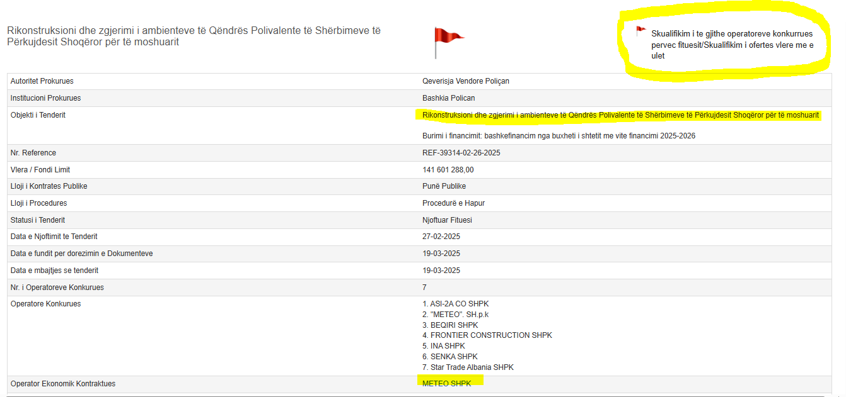The height and width of the screenshot is (397, 846).
Task: Click the limit fund value 141 601 288,00
Action: pyautogui.click(x=448, y=170)
